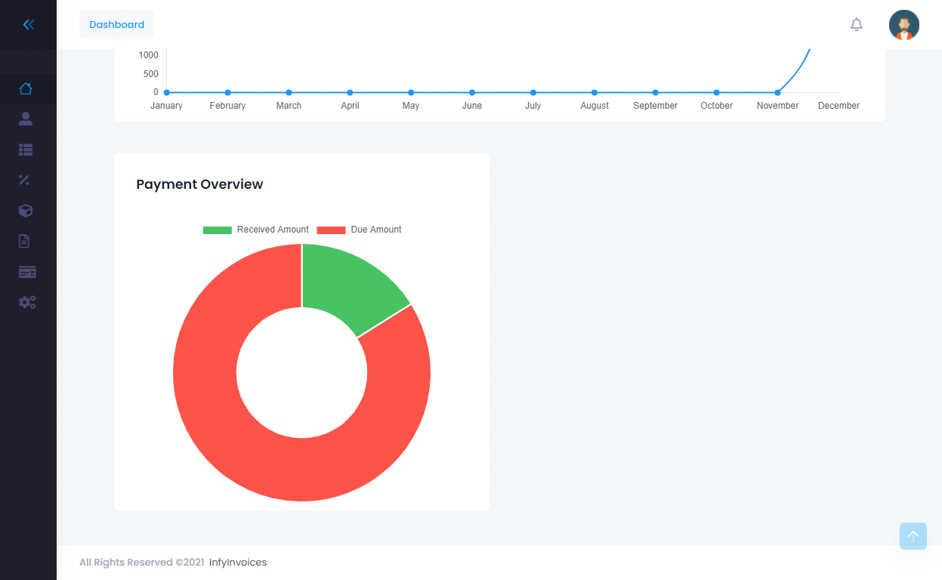Viewport: 942px width, 580px height.
Task: Open the user profile avatar menu
Action: click(904, 25)
